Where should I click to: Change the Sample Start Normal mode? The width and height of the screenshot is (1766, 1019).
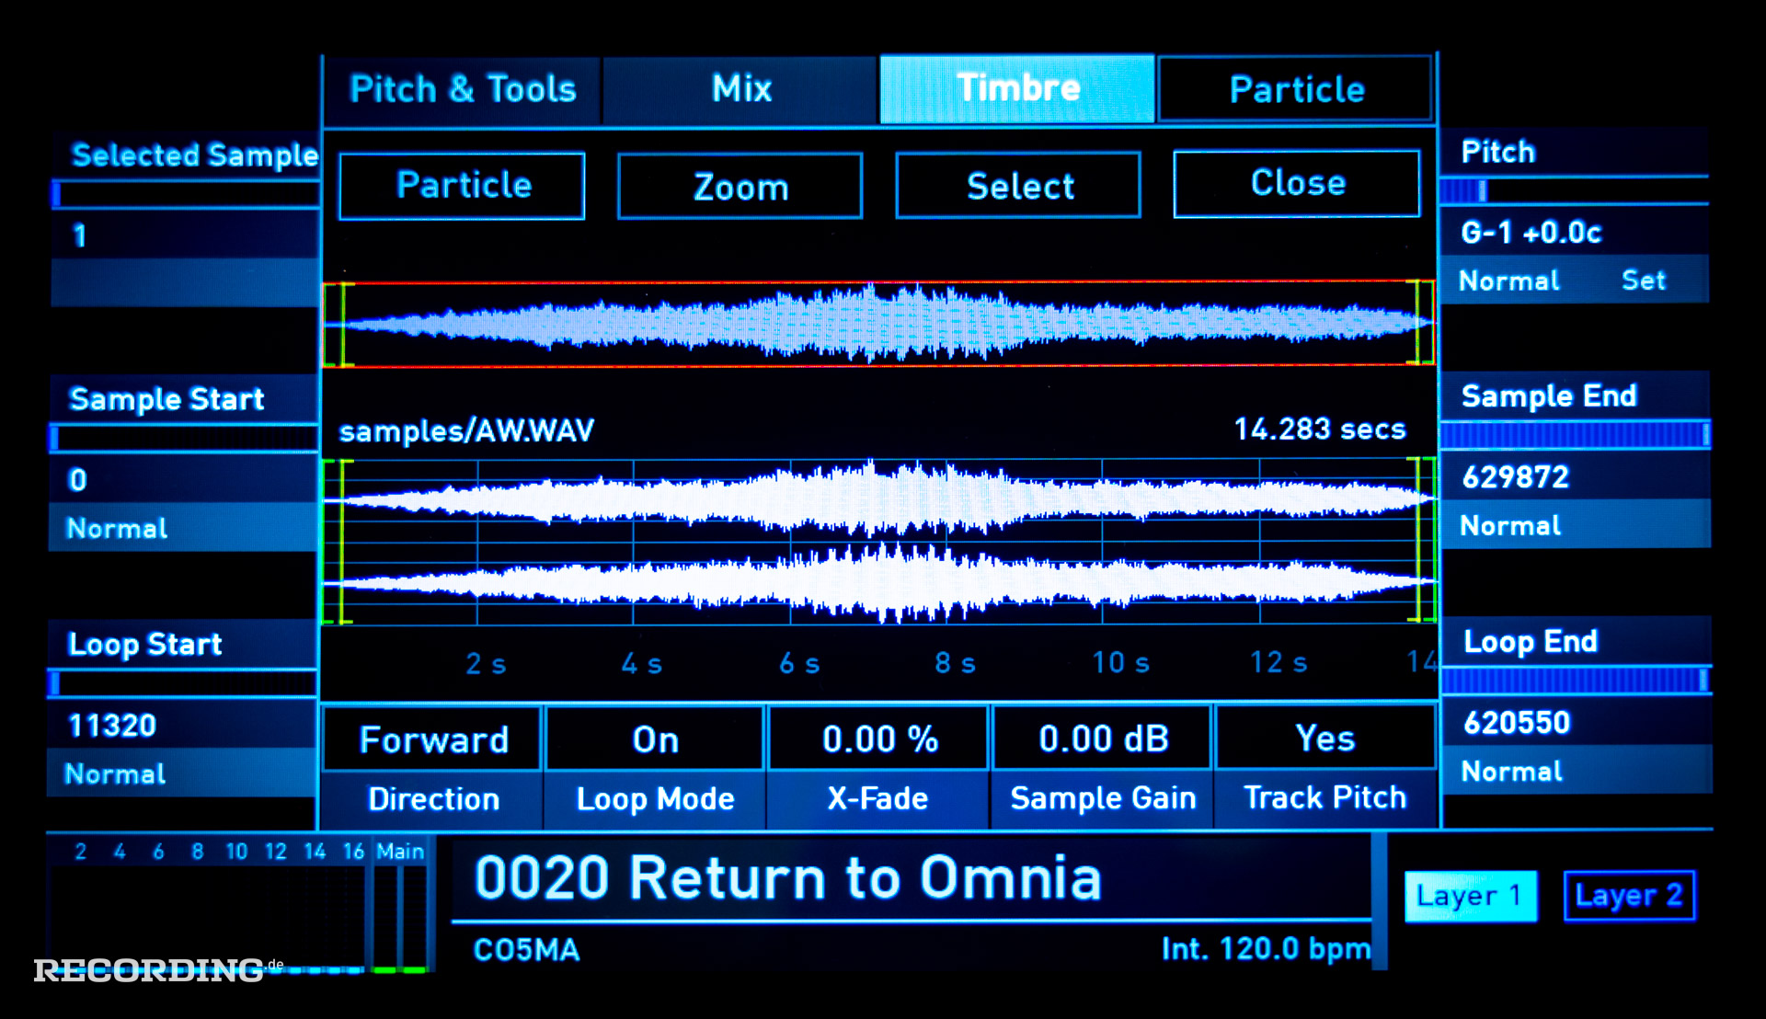[183, 528]
